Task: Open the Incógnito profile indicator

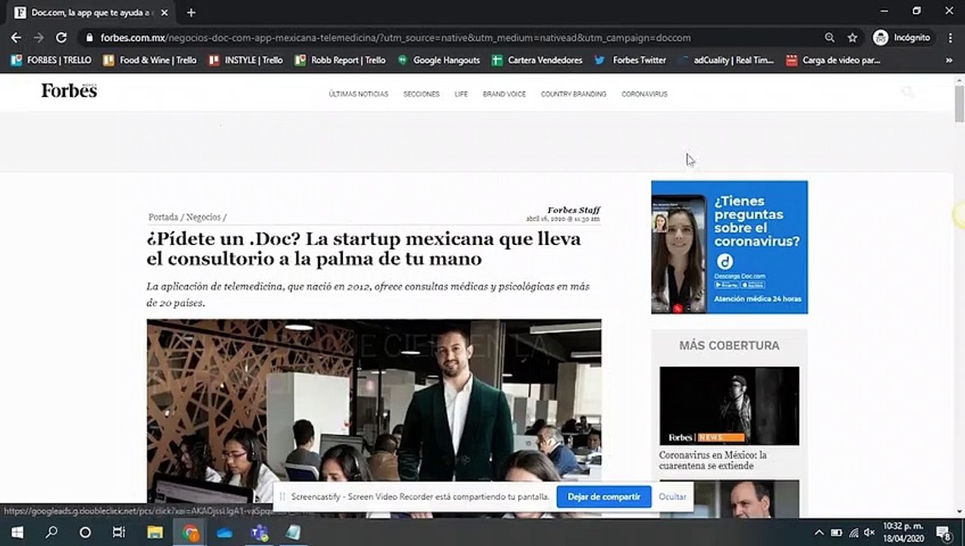Action: click(903, 37)
